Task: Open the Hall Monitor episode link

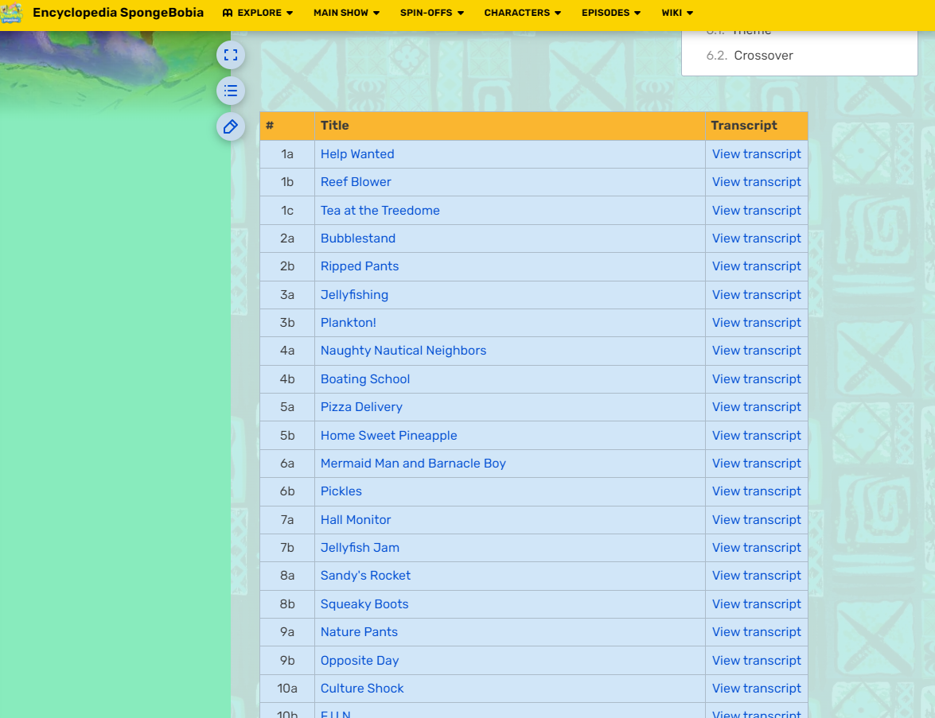Action: tap(356, 519)
